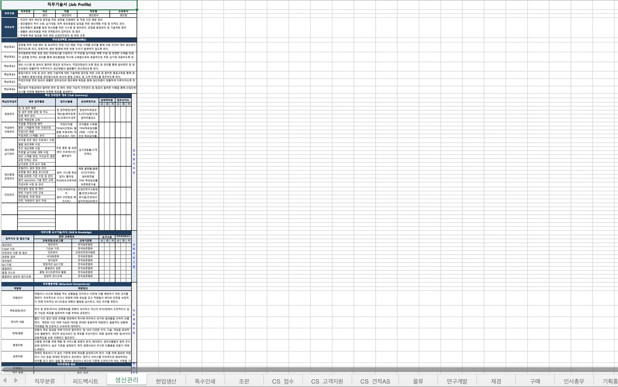Screen dimensions: 618x387
Task: Click the 월별 생산계획 수립 activity cell
Action: pos(36,144)
